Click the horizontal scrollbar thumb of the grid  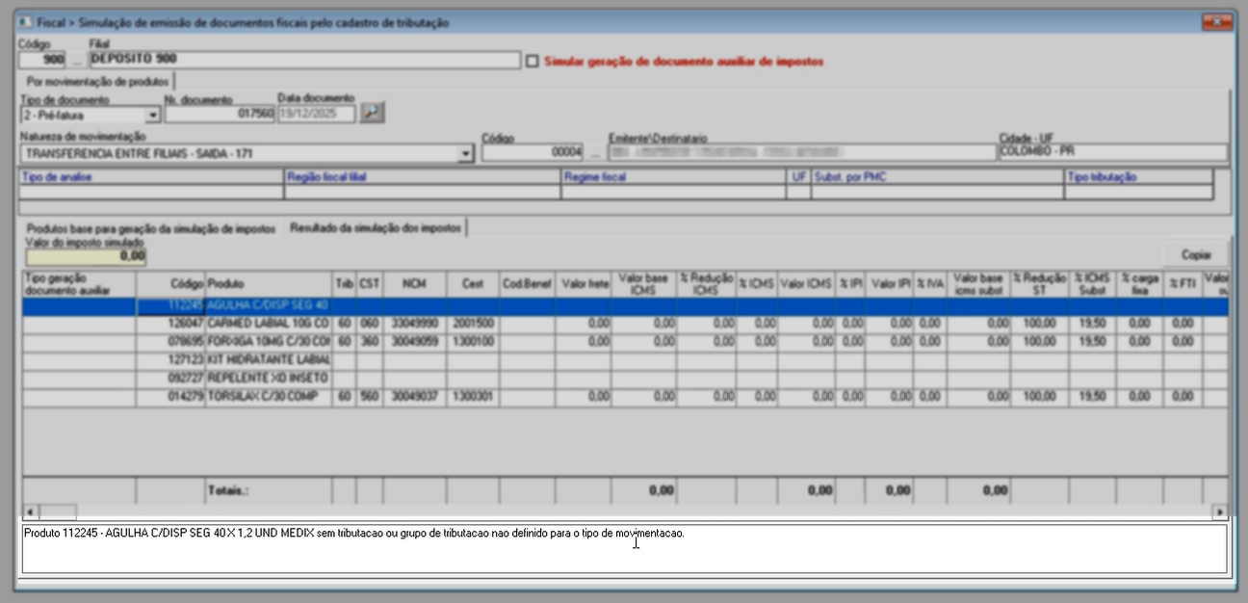click(x=56, y=511)
